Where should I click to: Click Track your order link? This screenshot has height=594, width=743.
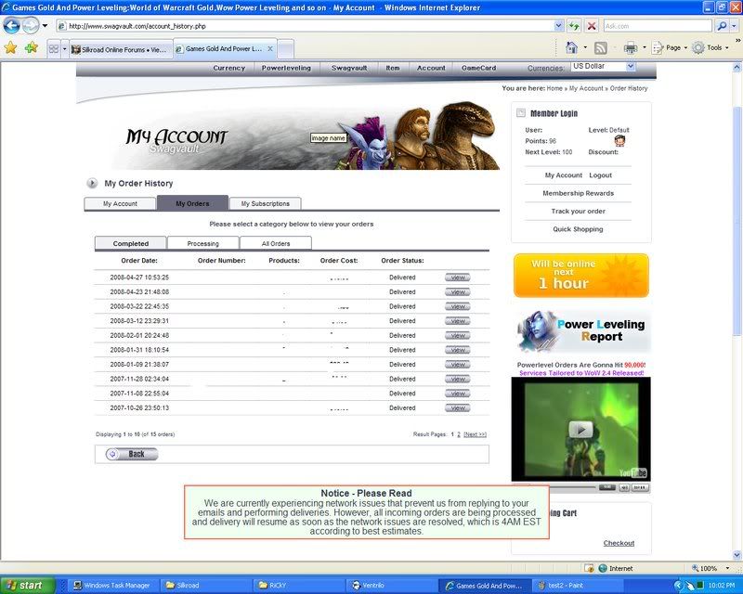[578, 212]
